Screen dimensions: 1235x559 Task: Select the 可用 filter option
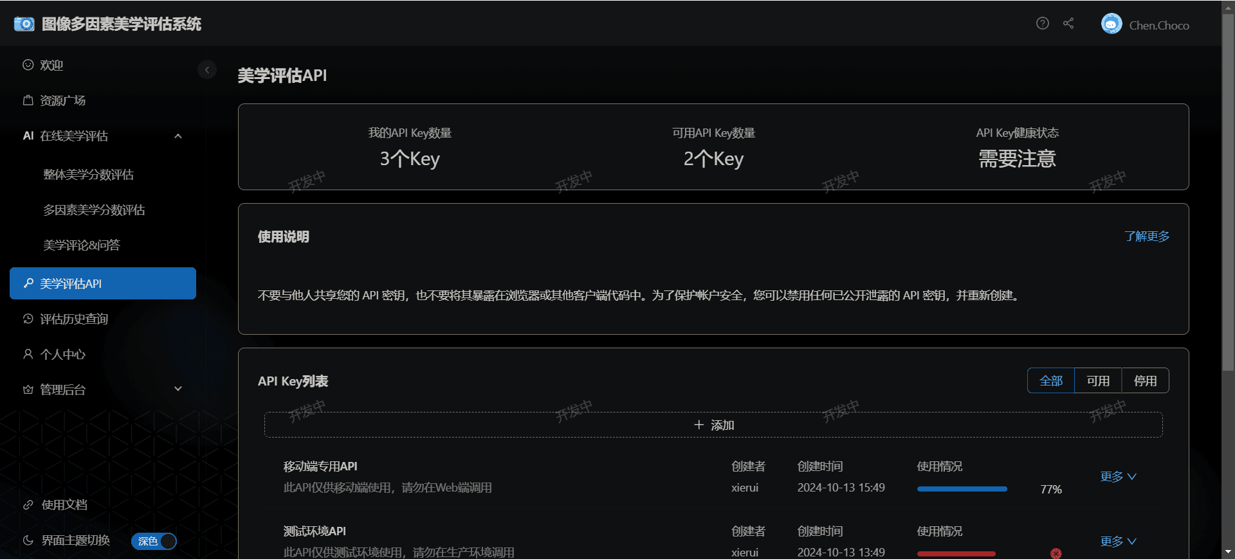pos(1097,381)
